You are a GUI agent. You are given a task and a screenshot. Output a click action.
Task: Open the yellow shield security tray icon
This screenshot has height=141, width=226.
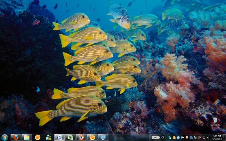point(187,138)
